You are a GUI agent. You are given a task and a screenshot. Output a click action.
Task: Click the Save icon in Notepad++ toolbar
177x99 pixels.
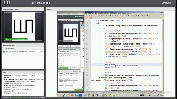(89, 15)
